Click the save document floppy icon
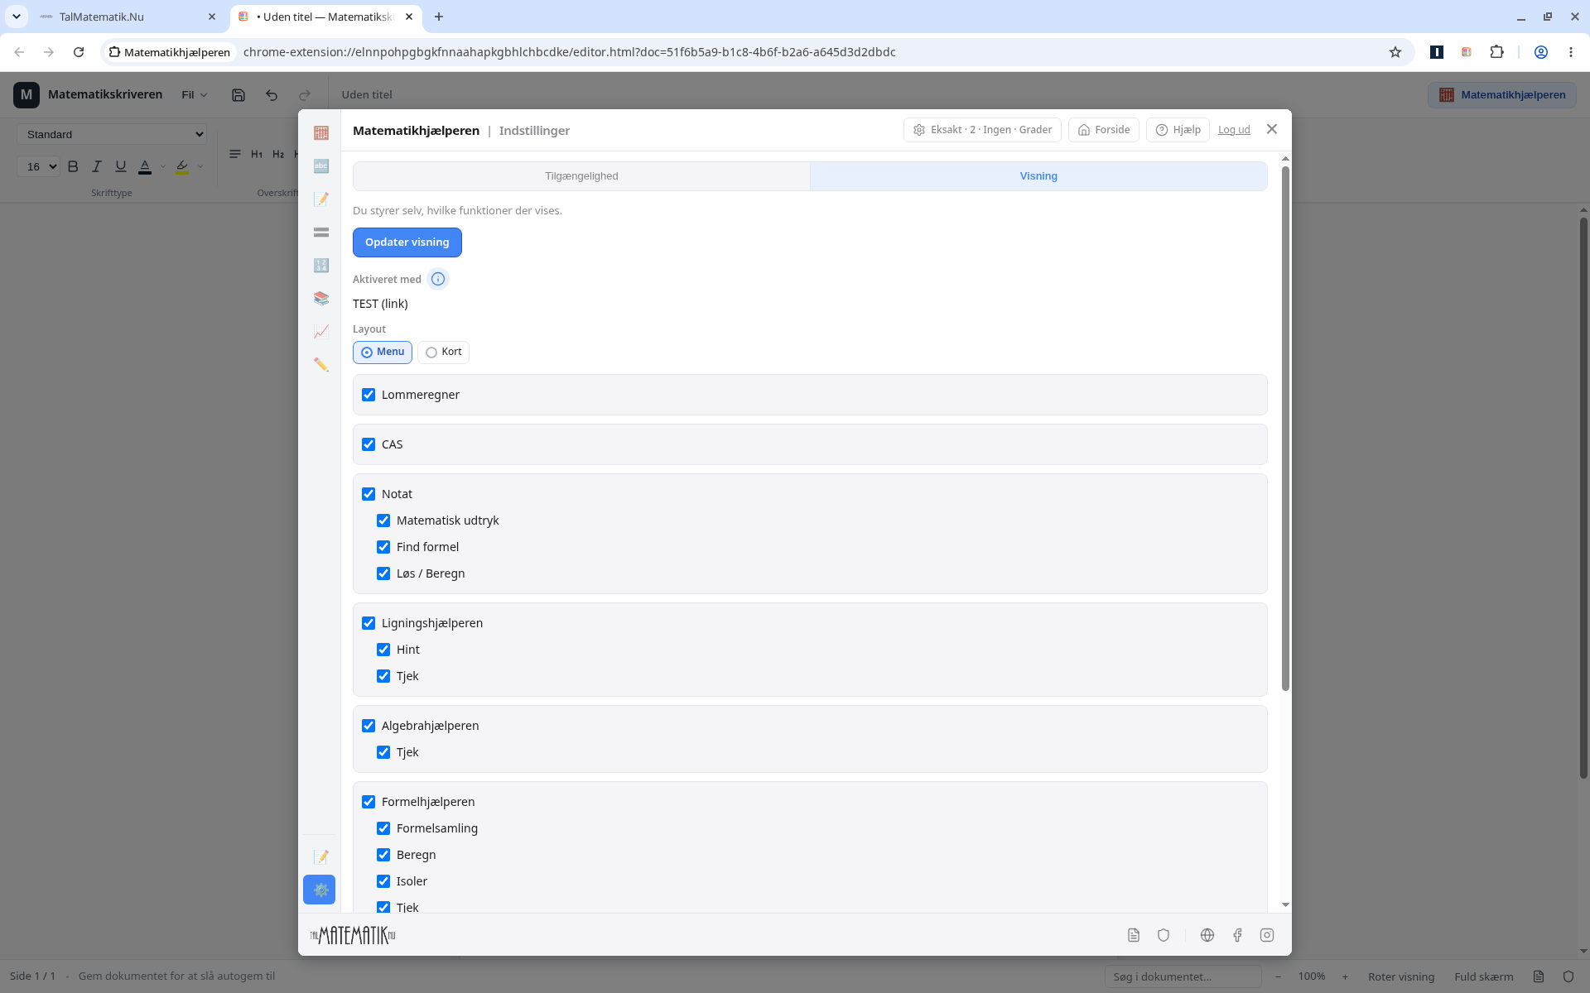The image size is (1590, 993). click(238, 95)
